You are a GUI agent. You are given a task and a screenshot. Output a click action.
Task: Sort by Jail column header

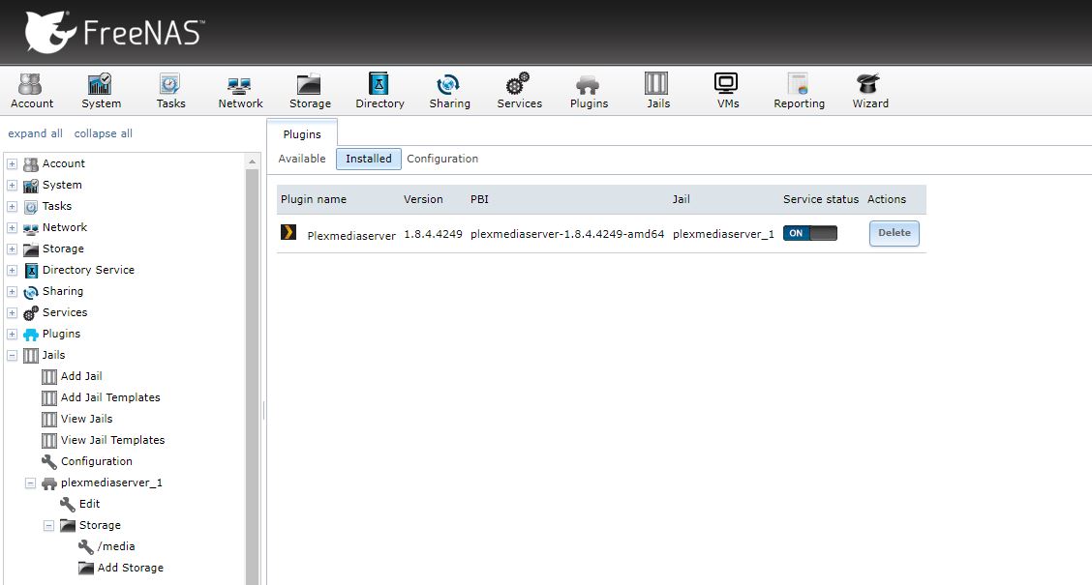point(682,199)
